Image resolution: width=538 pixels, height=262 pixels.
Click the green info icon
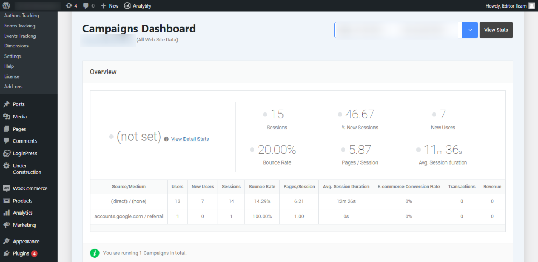[x=95, y=252]
